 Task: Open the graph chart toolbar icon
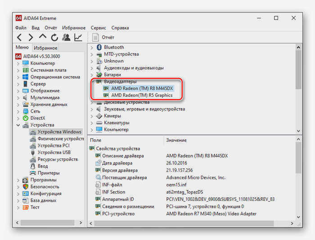[x=78, y=37]
